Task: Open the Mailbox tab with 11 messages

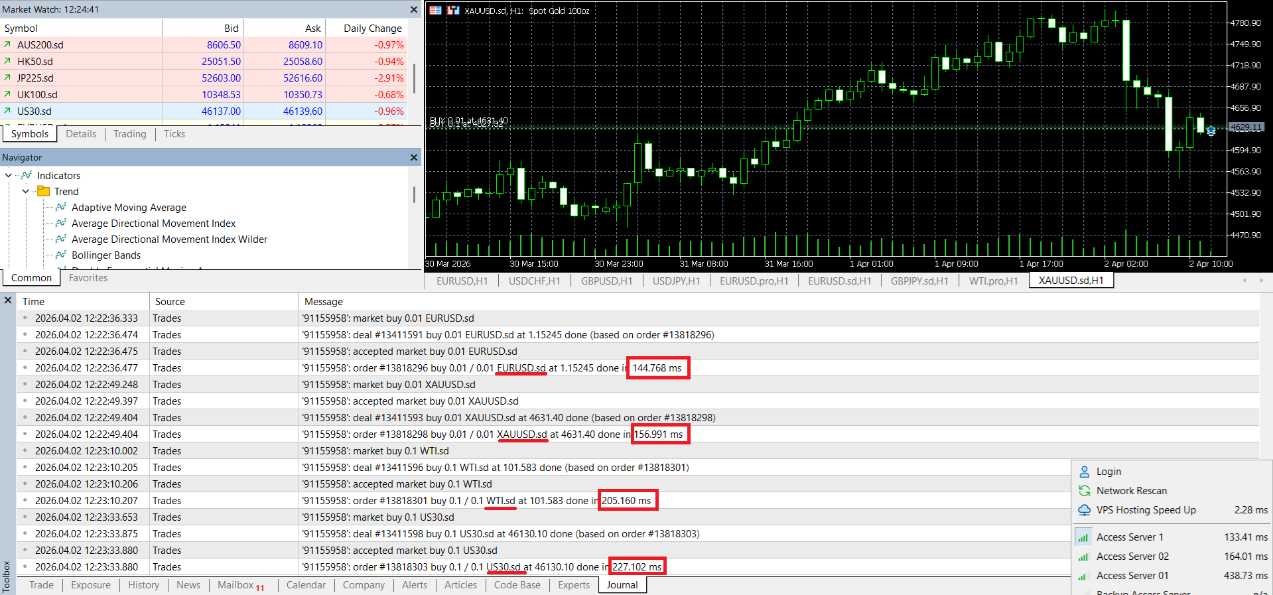Action: pyautogui.click(x=240, y=585)
